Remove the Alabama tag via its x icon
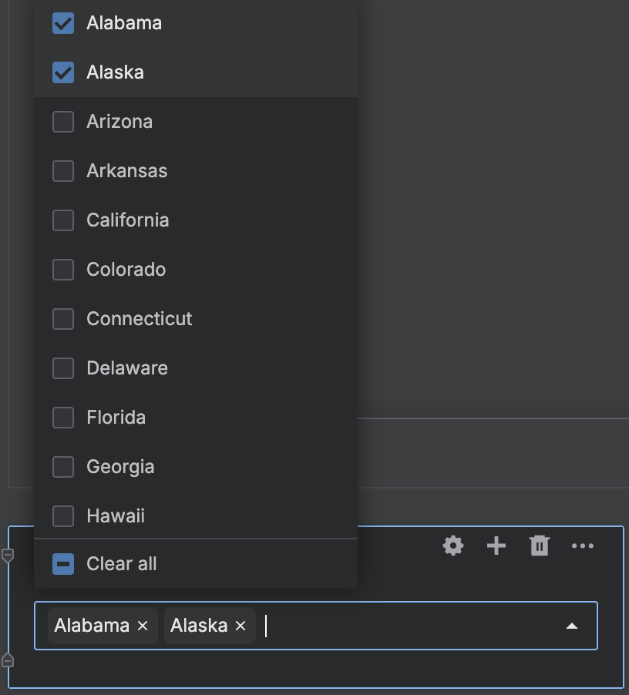Viewport: 629px width, 695px height. click(x=142, y=626)
